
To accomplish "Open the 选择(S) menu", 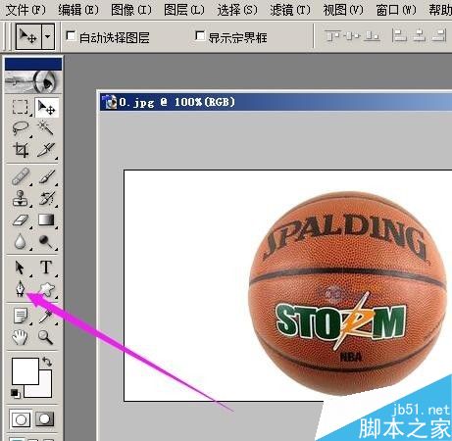I will coord(237,10).
